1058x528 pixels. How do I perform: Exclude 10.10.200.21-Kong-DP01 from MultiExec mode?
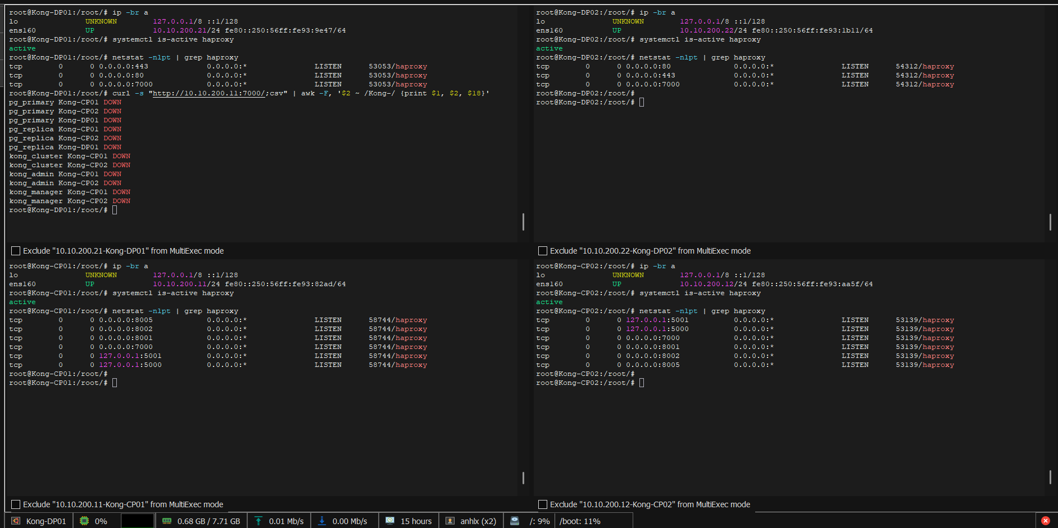pyautogui.click(x=16, y=251)
